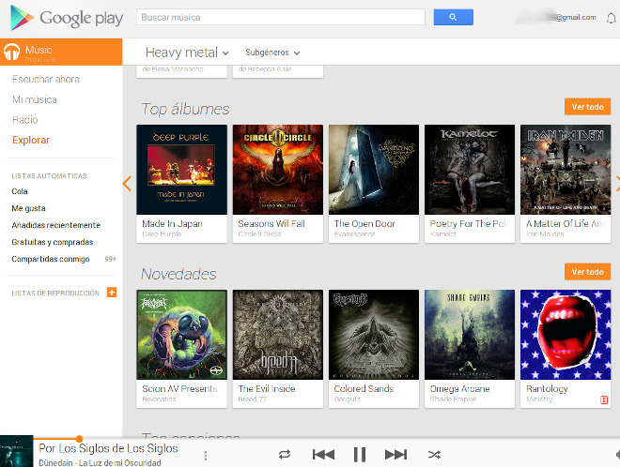
Task: Expand the Subgéneros dropdown
Action: click(x=272, y=53)
